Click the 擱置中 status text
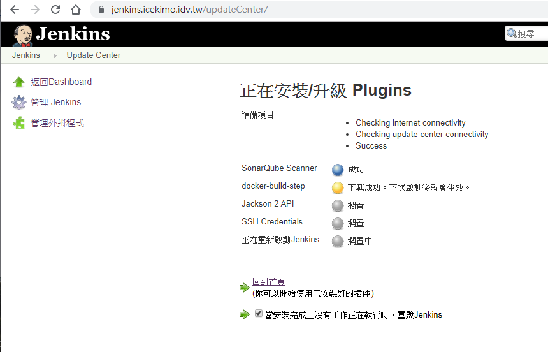Screen dimensions: 548x352 360,241
